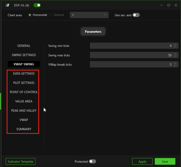Image resolution: width=181 pixels, height=167 pixels.
Task: Select POINT OF CONTROL section
Action: coord(24,92)
